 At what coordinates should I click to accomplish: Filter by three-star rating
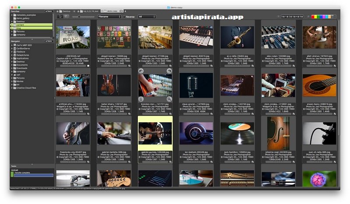pyautogui.click(x=294, y=17)
